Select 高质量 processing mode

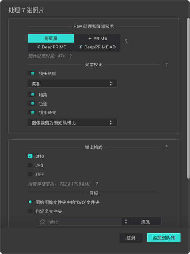coord(51,38)
